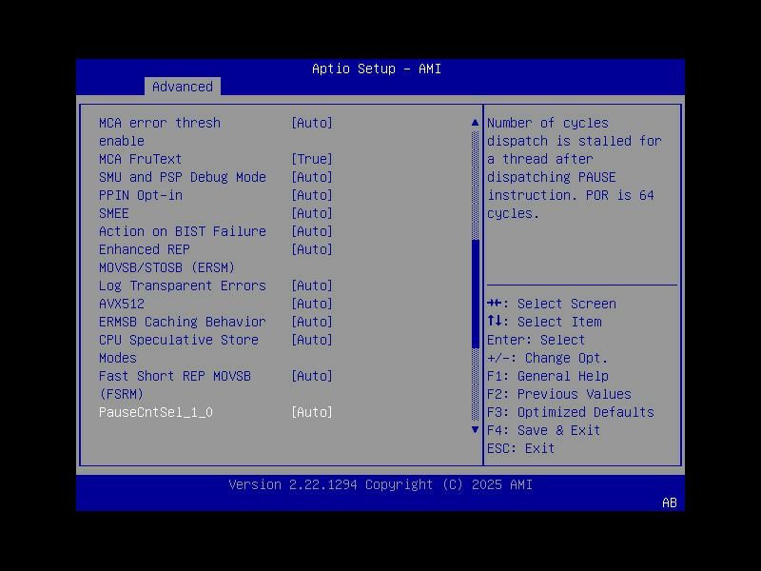
Task: Select the MCA FruText setting
Action: point(140,159)
